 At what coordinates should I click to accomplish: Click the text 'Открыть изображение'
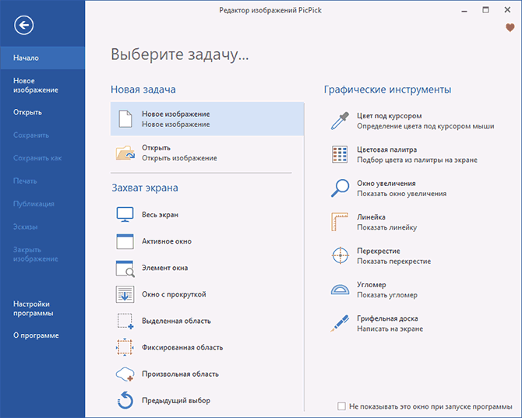(179, 158)
